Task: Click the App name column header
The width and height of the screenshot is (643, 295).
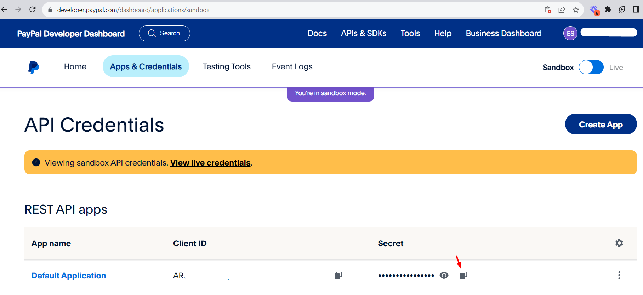Action: (51, 243)
